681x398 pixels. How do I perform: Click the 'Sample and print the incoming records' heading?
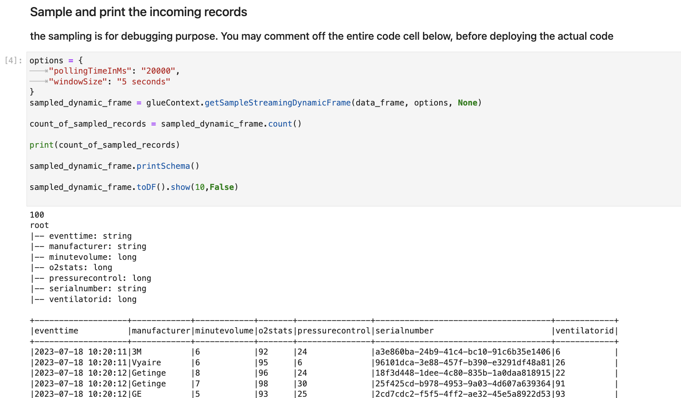pyautogui.click(x=139, y=12)
